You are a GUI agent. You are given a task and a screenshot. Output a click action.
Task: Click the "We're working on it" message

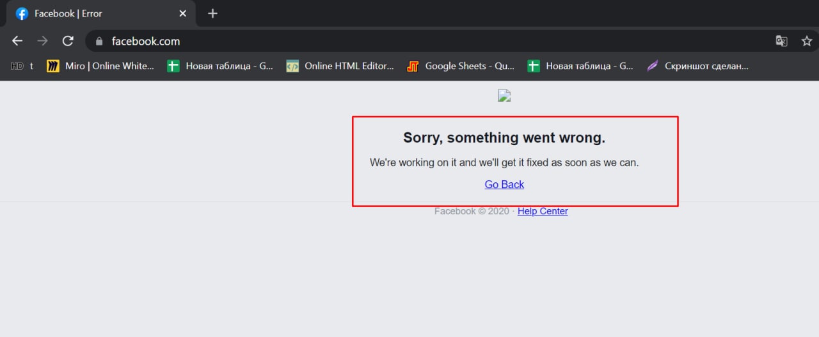coord(504,162)
